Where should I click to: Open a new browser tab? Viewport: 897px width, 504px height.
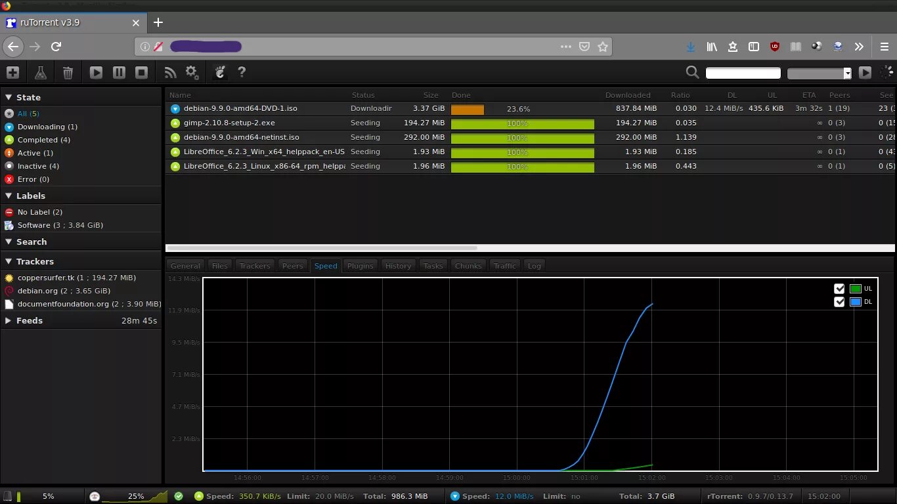click(158, 22)
